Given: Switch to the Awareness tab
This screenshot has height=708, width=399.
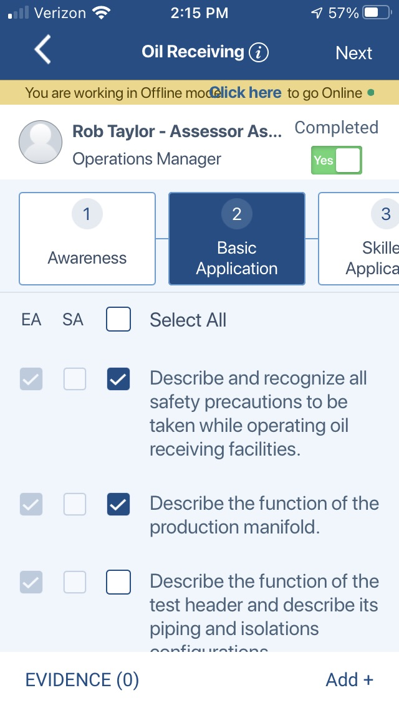Looking at the screenshot, I should pos(87,239).
